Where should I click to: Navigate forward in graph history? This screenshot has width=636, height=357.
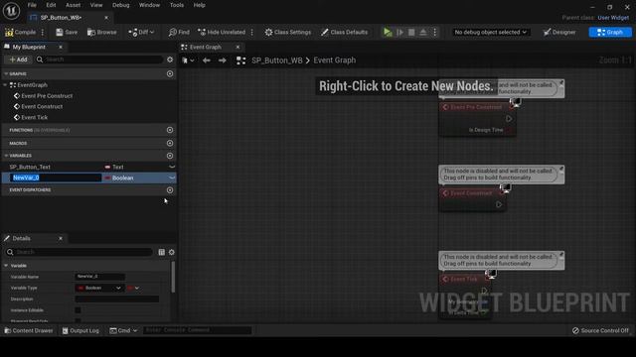click(x=223, y=60)
